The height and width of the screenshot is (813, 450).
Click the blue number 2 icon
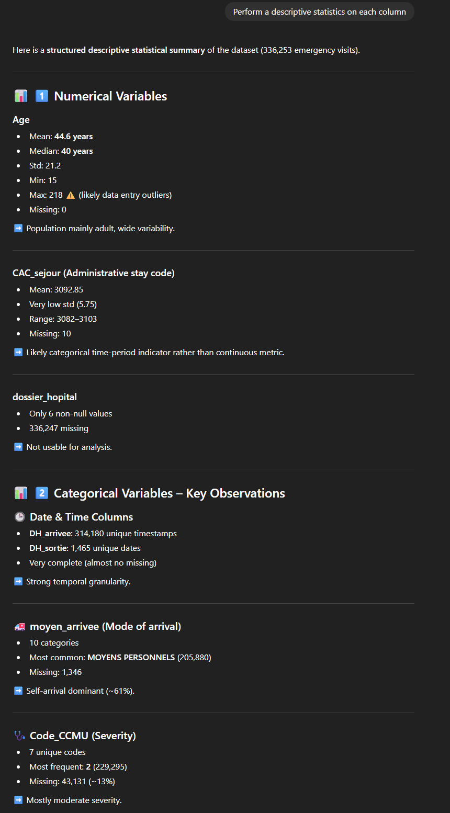[42, 493]
